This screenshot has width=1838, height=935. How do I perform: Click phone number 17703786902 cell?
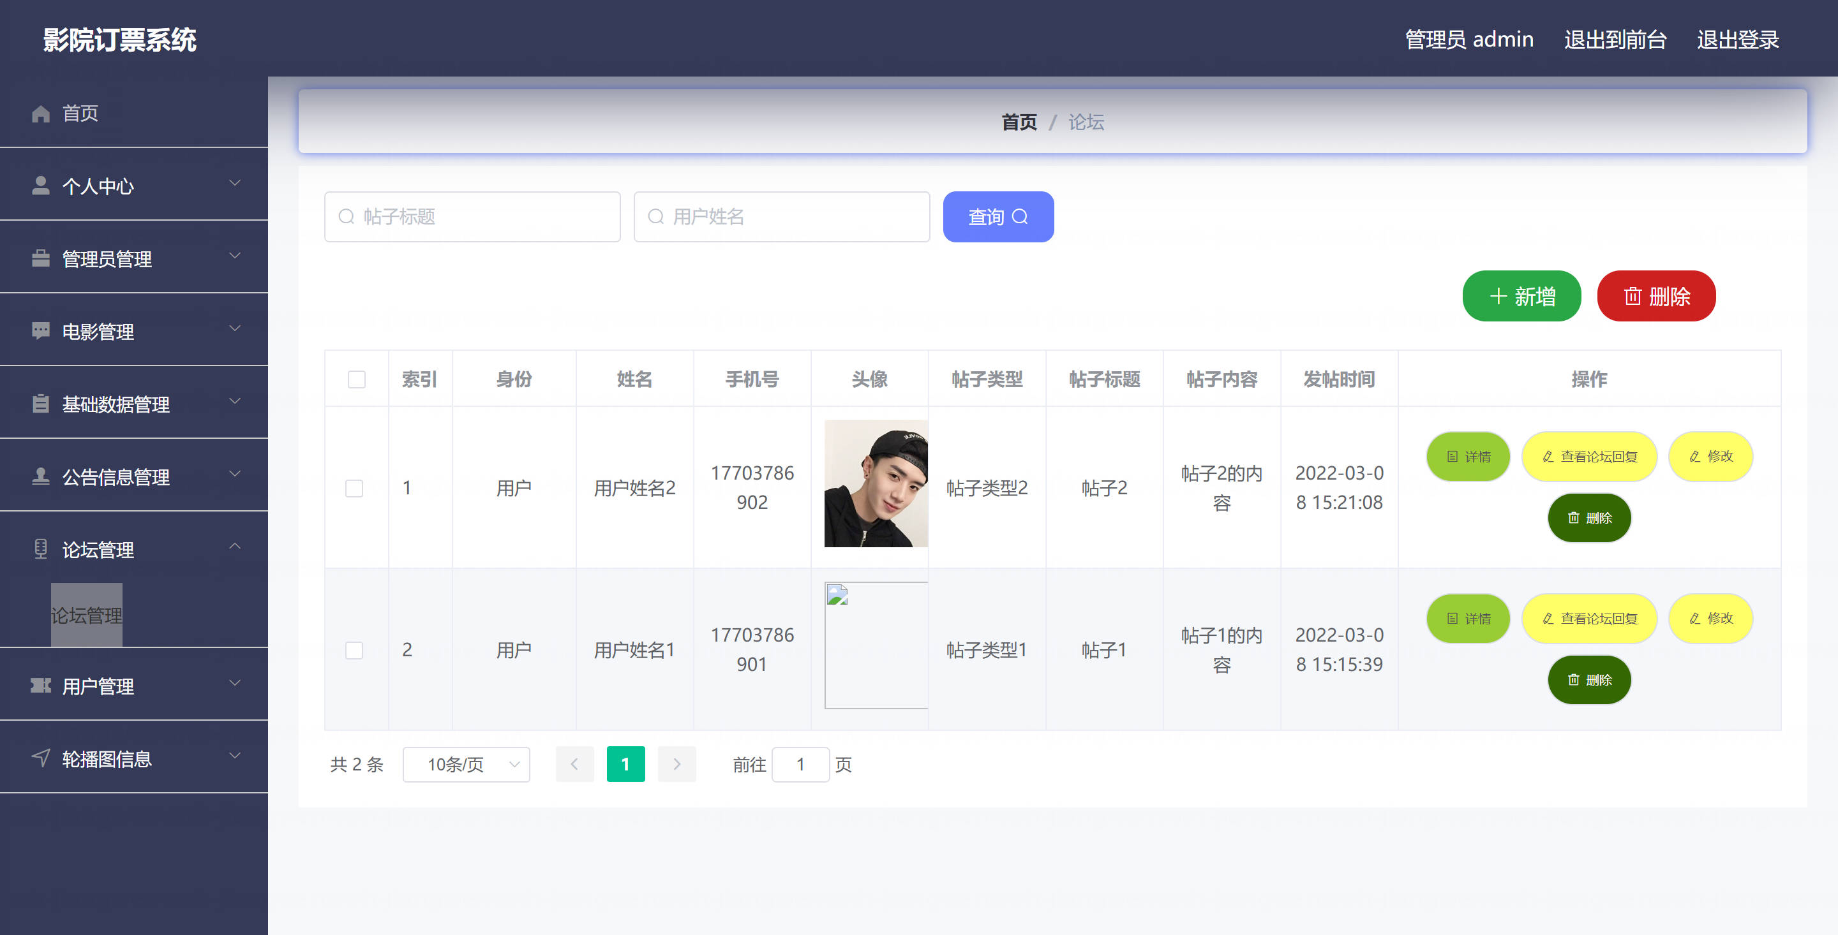click(x=752, y=488)
